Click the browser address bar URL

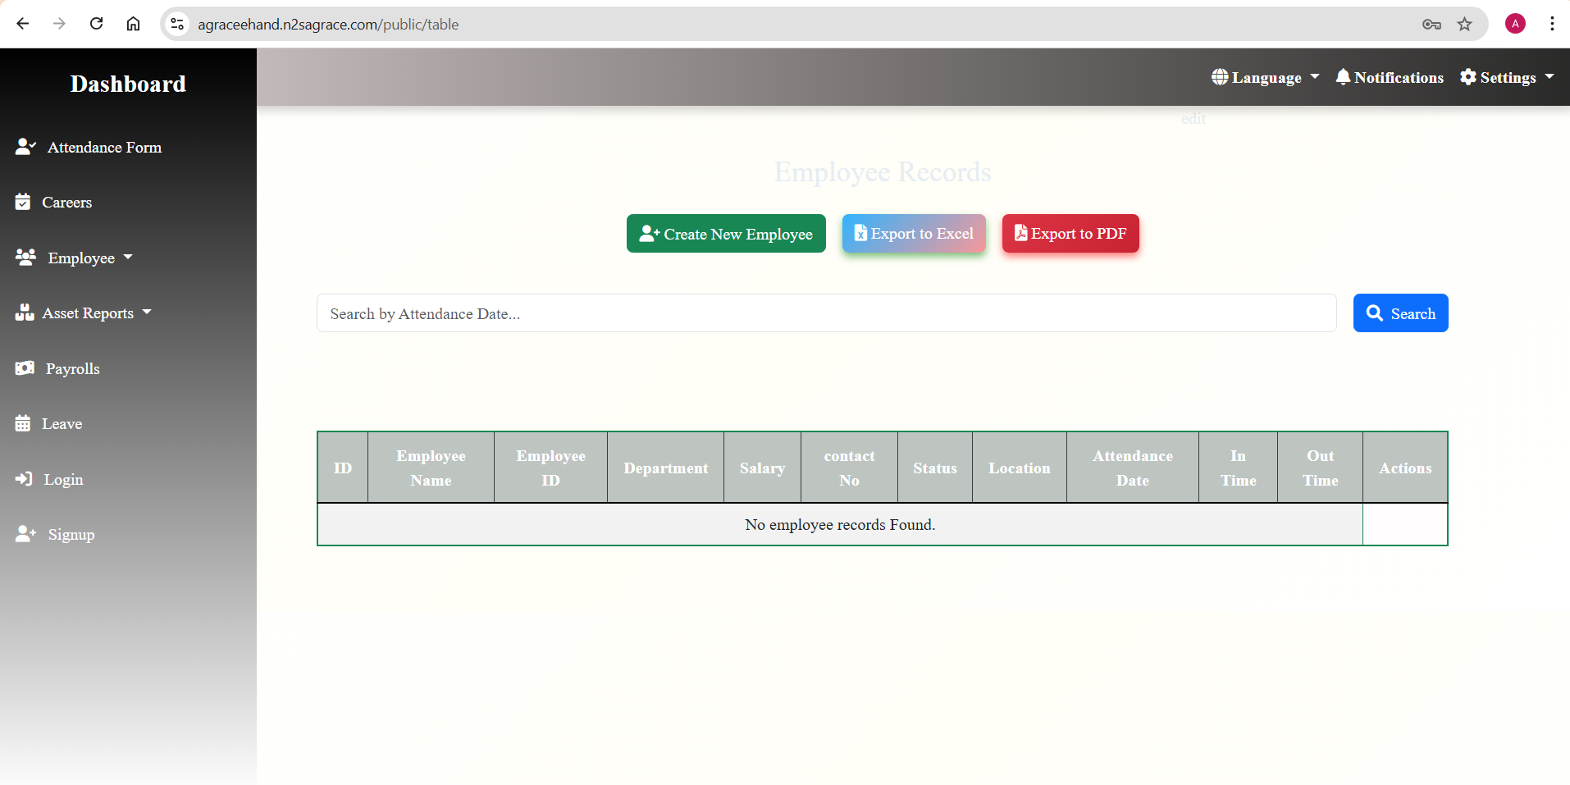[x=328, y=24]
